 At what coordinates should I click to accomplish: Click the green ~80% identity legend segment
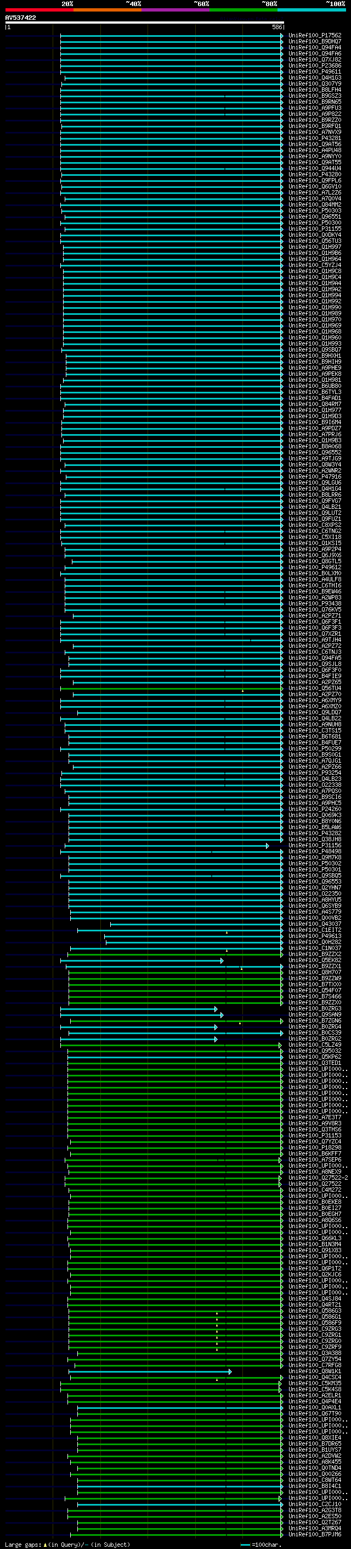244,10
